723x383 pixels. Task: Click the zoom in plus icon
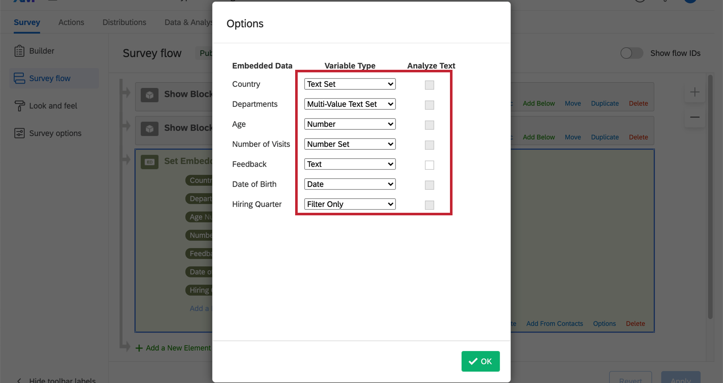tap(695, 91)
